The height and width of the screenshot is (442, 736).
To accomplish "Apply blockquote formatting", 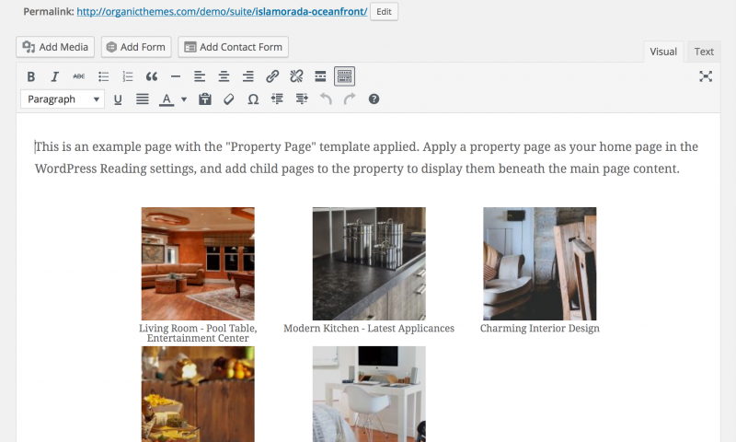I will click(x=151, y=76).
